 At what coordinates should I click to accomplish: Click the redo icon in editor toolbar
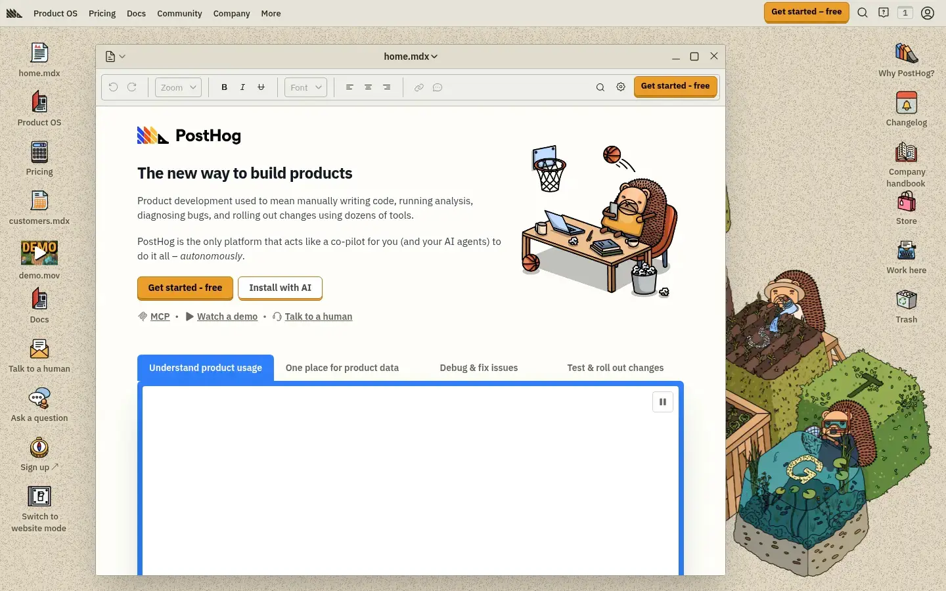tap(132, 87)
